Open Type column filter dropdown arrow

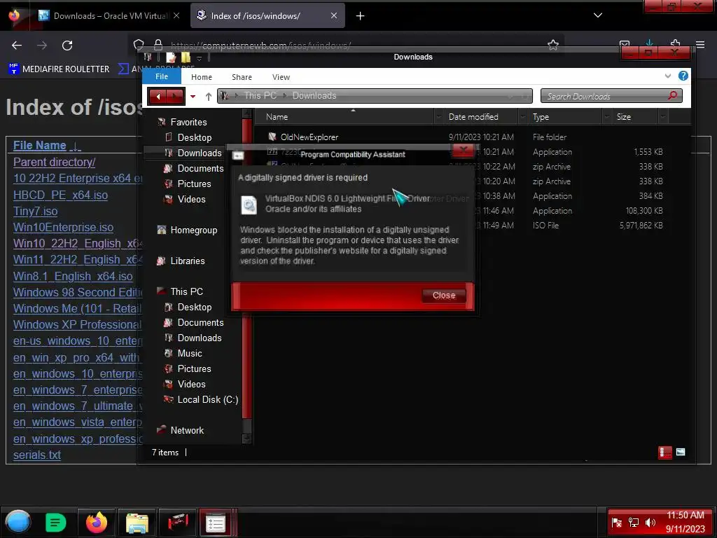tap(607, 117)
